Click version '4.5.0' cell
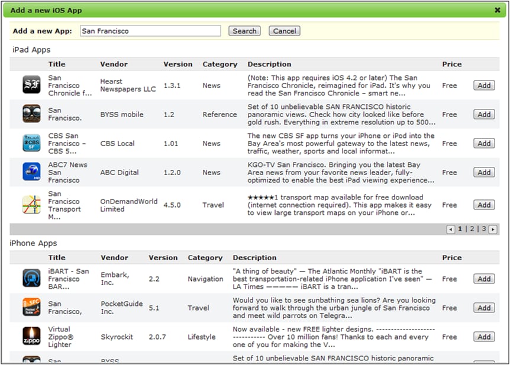This screenshot has width=510, height=365. coord(172,205)
